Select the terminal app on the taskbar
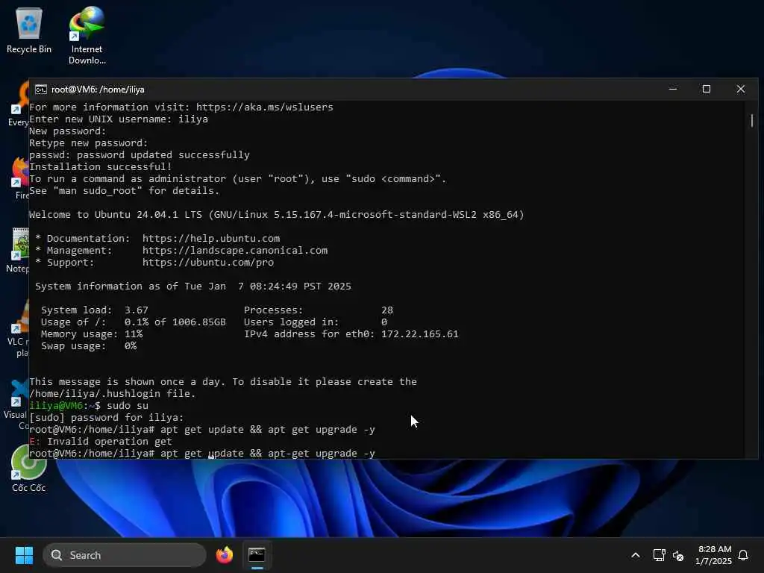Screen dimensions: 764x573 click(x=257, y=555)
